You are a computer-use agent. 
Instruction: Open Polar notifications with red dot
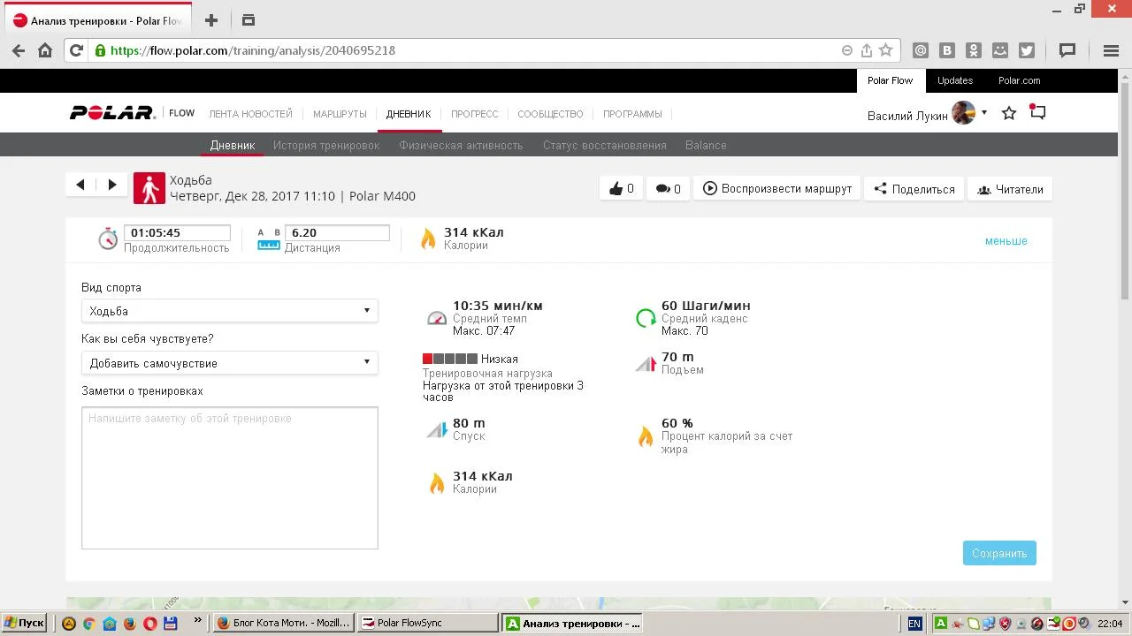(1038, 112)
